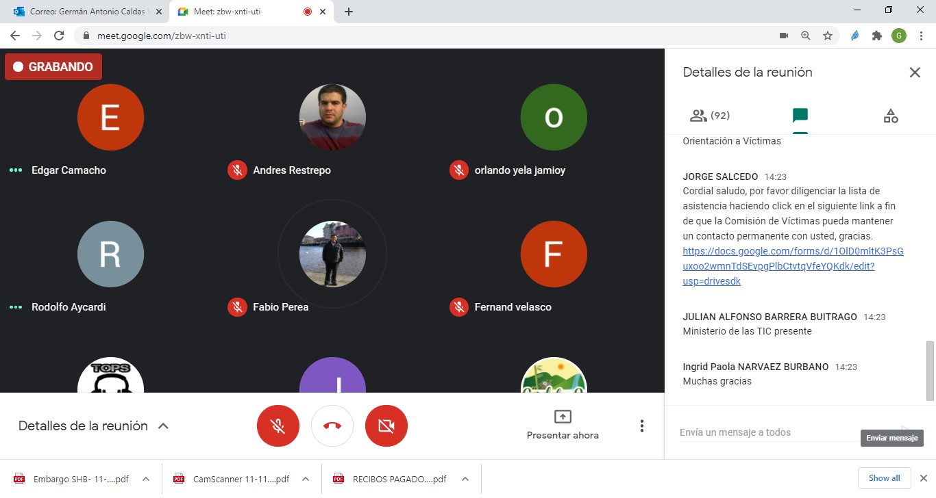Open the three-dot more options menu

click(x=641, y=426)
